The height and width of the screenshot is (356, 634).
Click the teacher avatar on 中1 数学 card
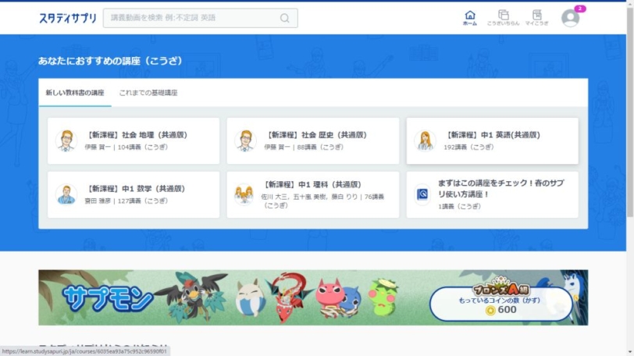pyautogui.click(x=66, y=194)
